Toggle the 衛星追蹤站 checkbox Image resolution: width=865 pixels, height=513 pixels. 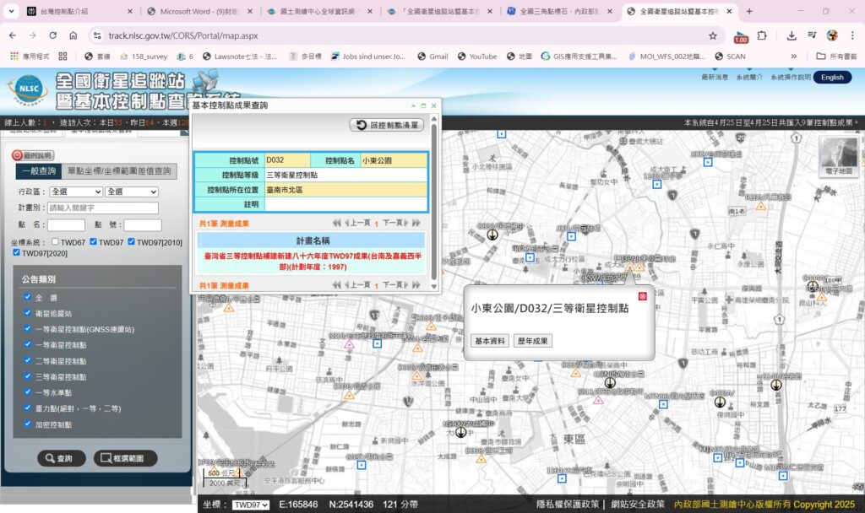(28, 312)
